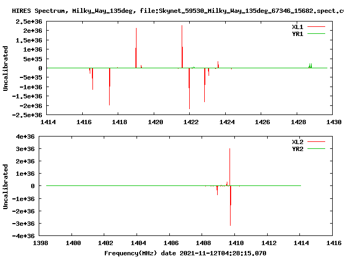Click the 1404 x-axis tick label
This screenshot has height=258, width=344.
click(x=138, y=243)
